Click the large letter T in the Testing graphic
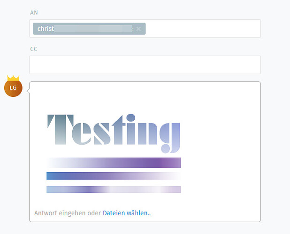This screenshot has height=234, width=290. click(61, 130)
